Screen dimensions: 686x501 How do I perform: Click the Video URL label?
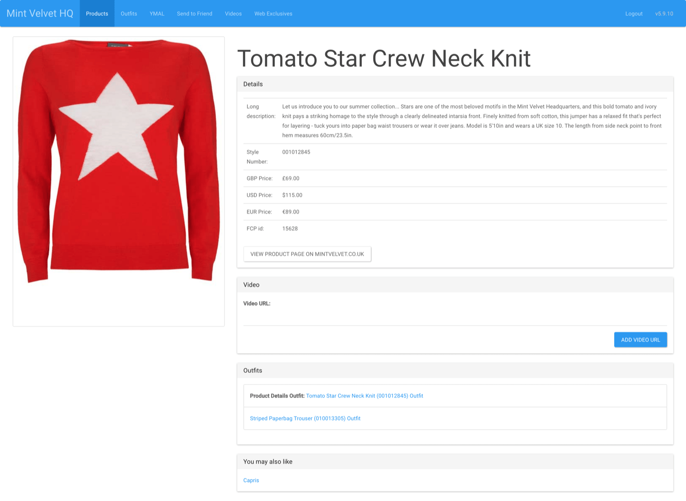[257, 304]
